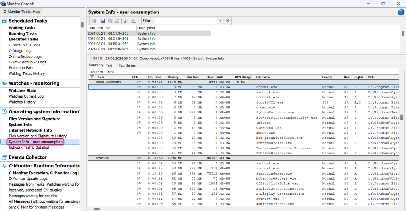Viewport: 406px width, 211px height.
Task: Open the C-Monitor Tools menu
Action: click(17, 12)
